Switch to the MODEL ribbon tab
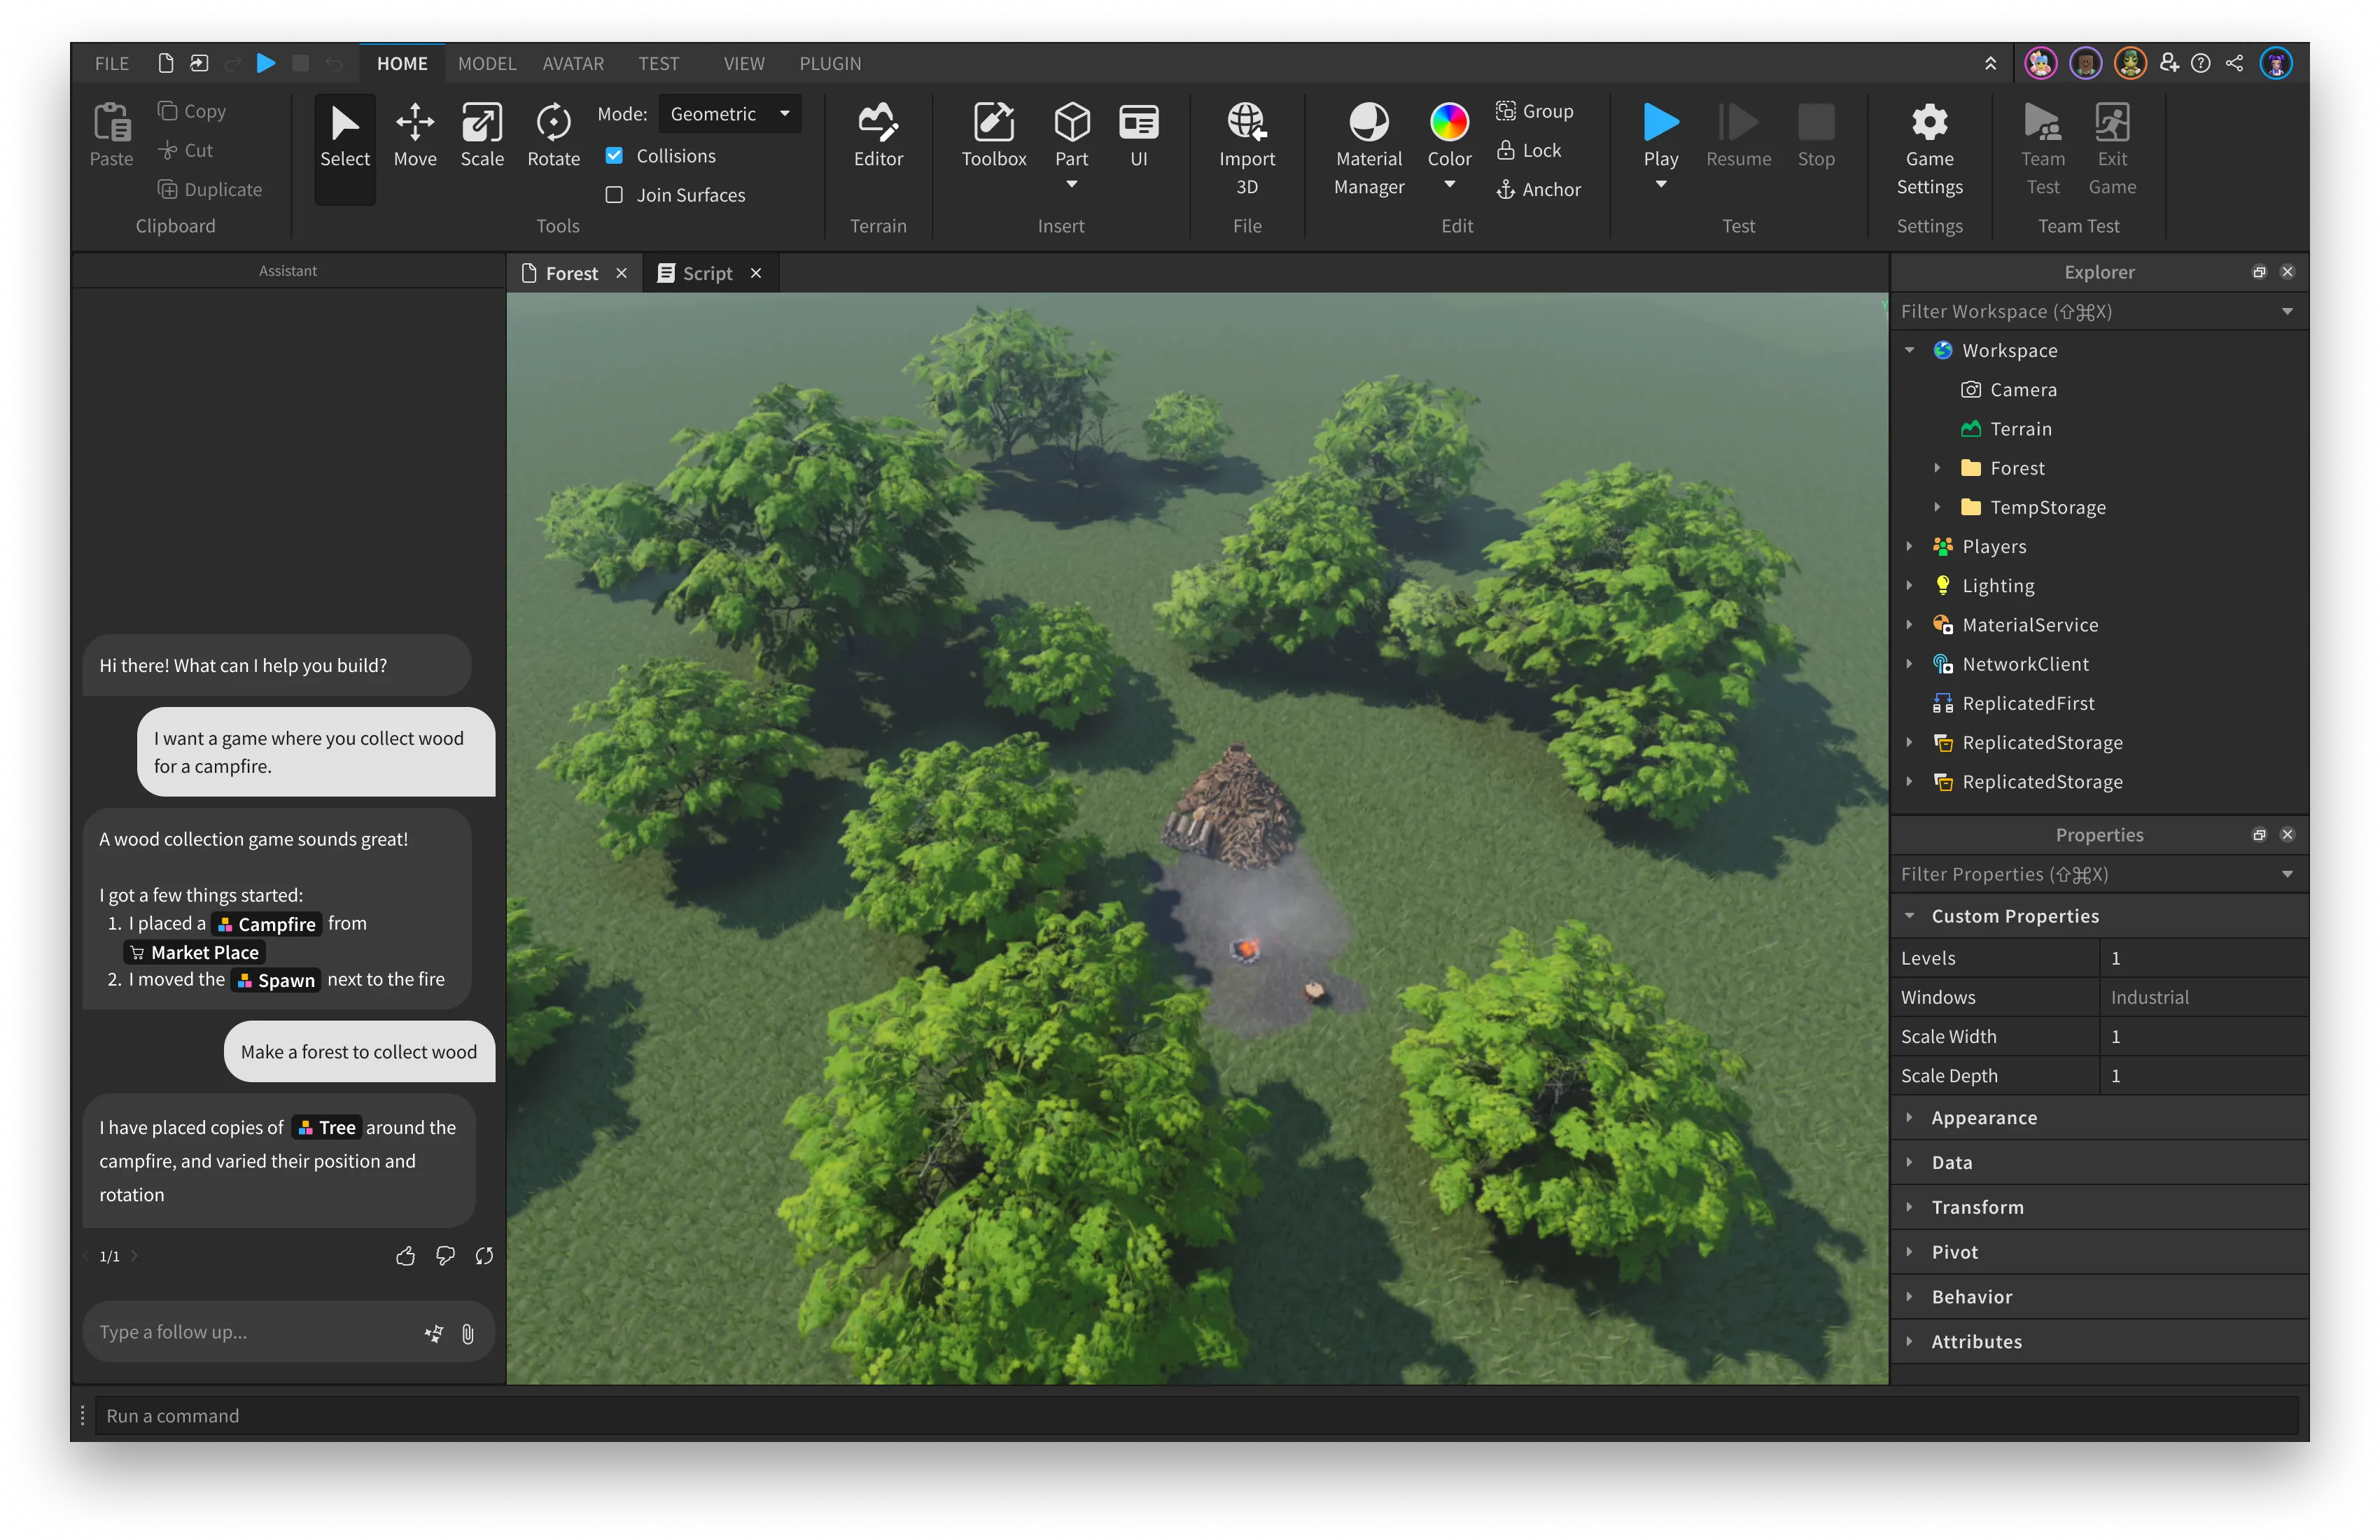The width and height of the screenshot is (2380, 1540). (x=487, y=63)
